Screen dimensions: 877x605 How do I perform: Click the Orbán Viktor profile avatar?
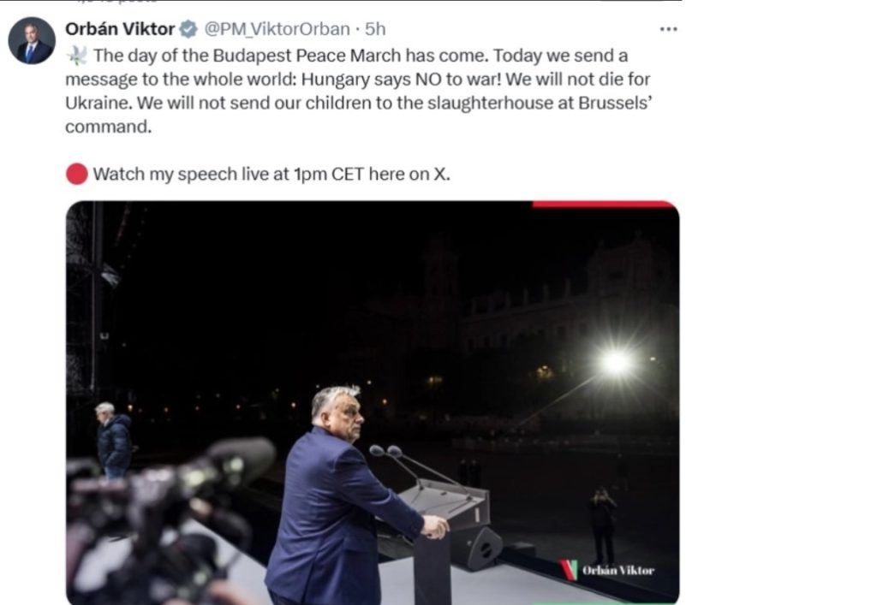(32, 40)
